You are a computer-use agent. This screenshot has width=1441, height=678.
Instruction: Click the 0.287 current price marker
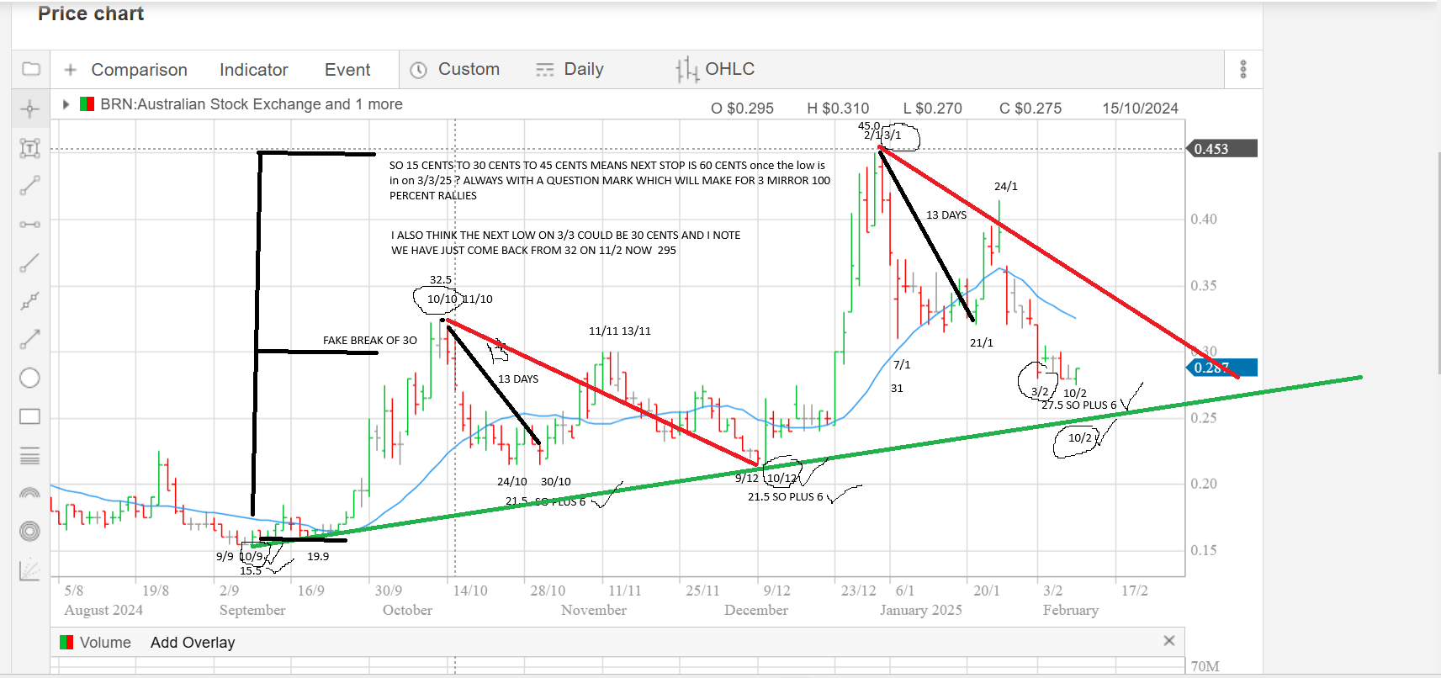coord(1221,368)
